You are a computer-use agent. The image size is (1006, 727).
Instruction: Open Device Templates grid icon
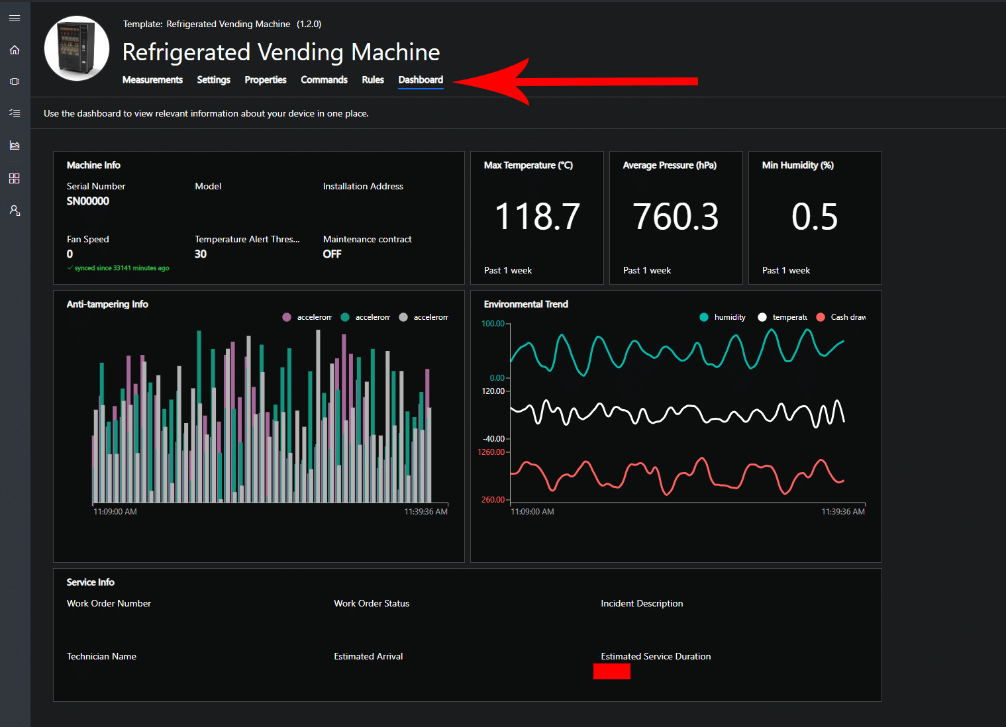[15, 179]
